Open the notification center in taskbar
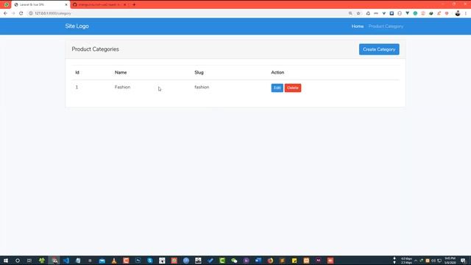 click(463, 261)
